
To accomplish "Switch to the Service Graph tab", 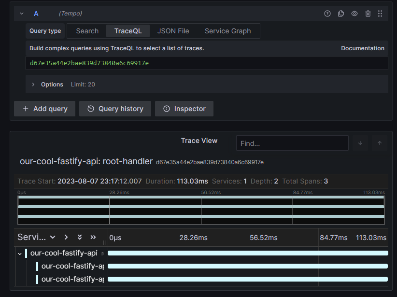I will [x=227, y=30].
